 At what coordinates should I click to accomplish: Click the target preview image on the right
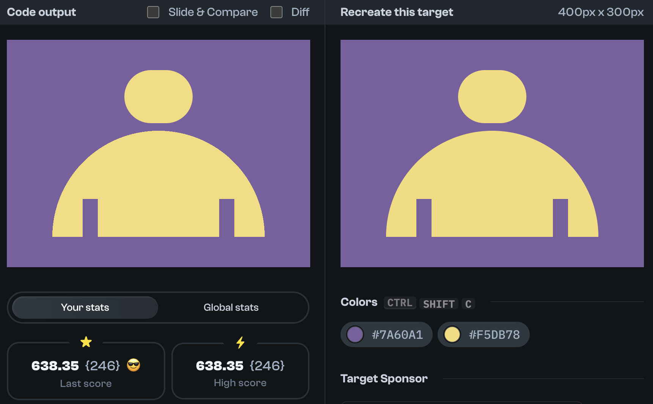coord(493,153)
